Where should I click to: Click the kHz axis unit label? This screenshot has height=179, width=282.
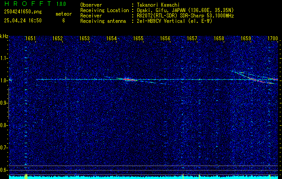[4, 36]
